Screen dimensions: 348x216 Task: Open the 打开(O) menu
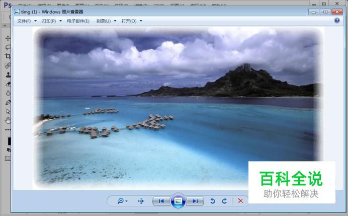click(129, 21)
